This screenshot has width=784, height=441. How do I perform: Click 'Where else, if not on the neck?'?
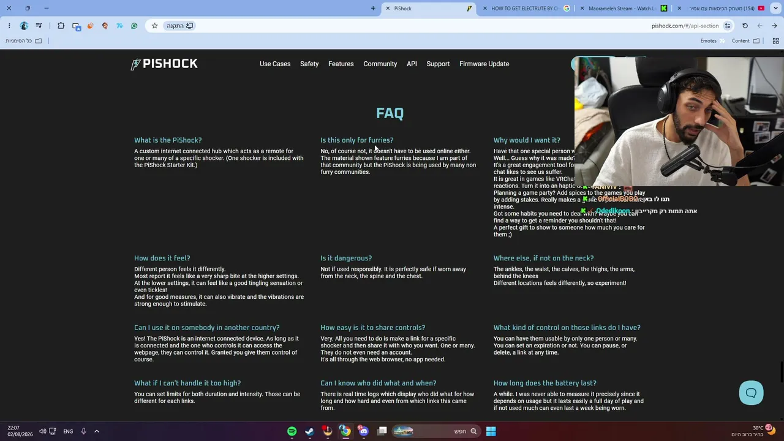(x=544, y=258)
